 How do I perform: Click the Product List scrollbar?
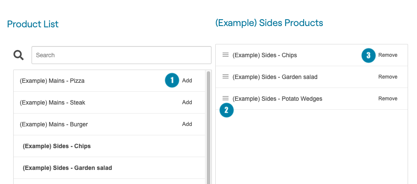click(208, 128)
